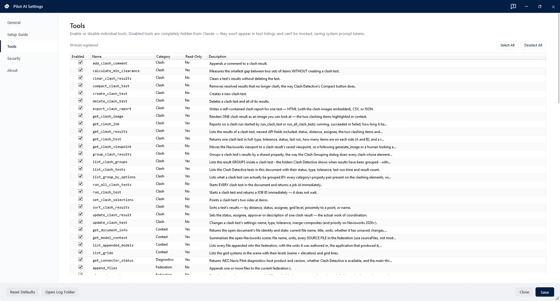Sort by the Name column header
Screen dimensions: 560x301
122,56
